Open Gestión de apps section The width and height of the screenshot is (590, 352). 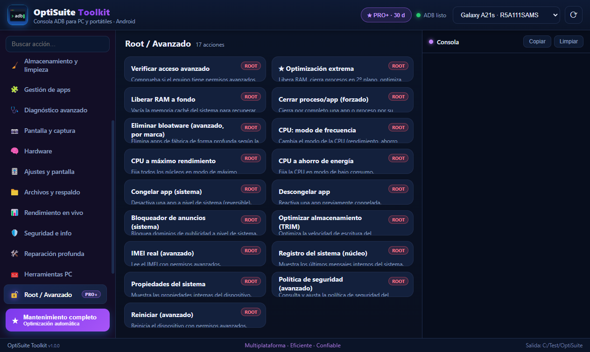tap(56, 90)
